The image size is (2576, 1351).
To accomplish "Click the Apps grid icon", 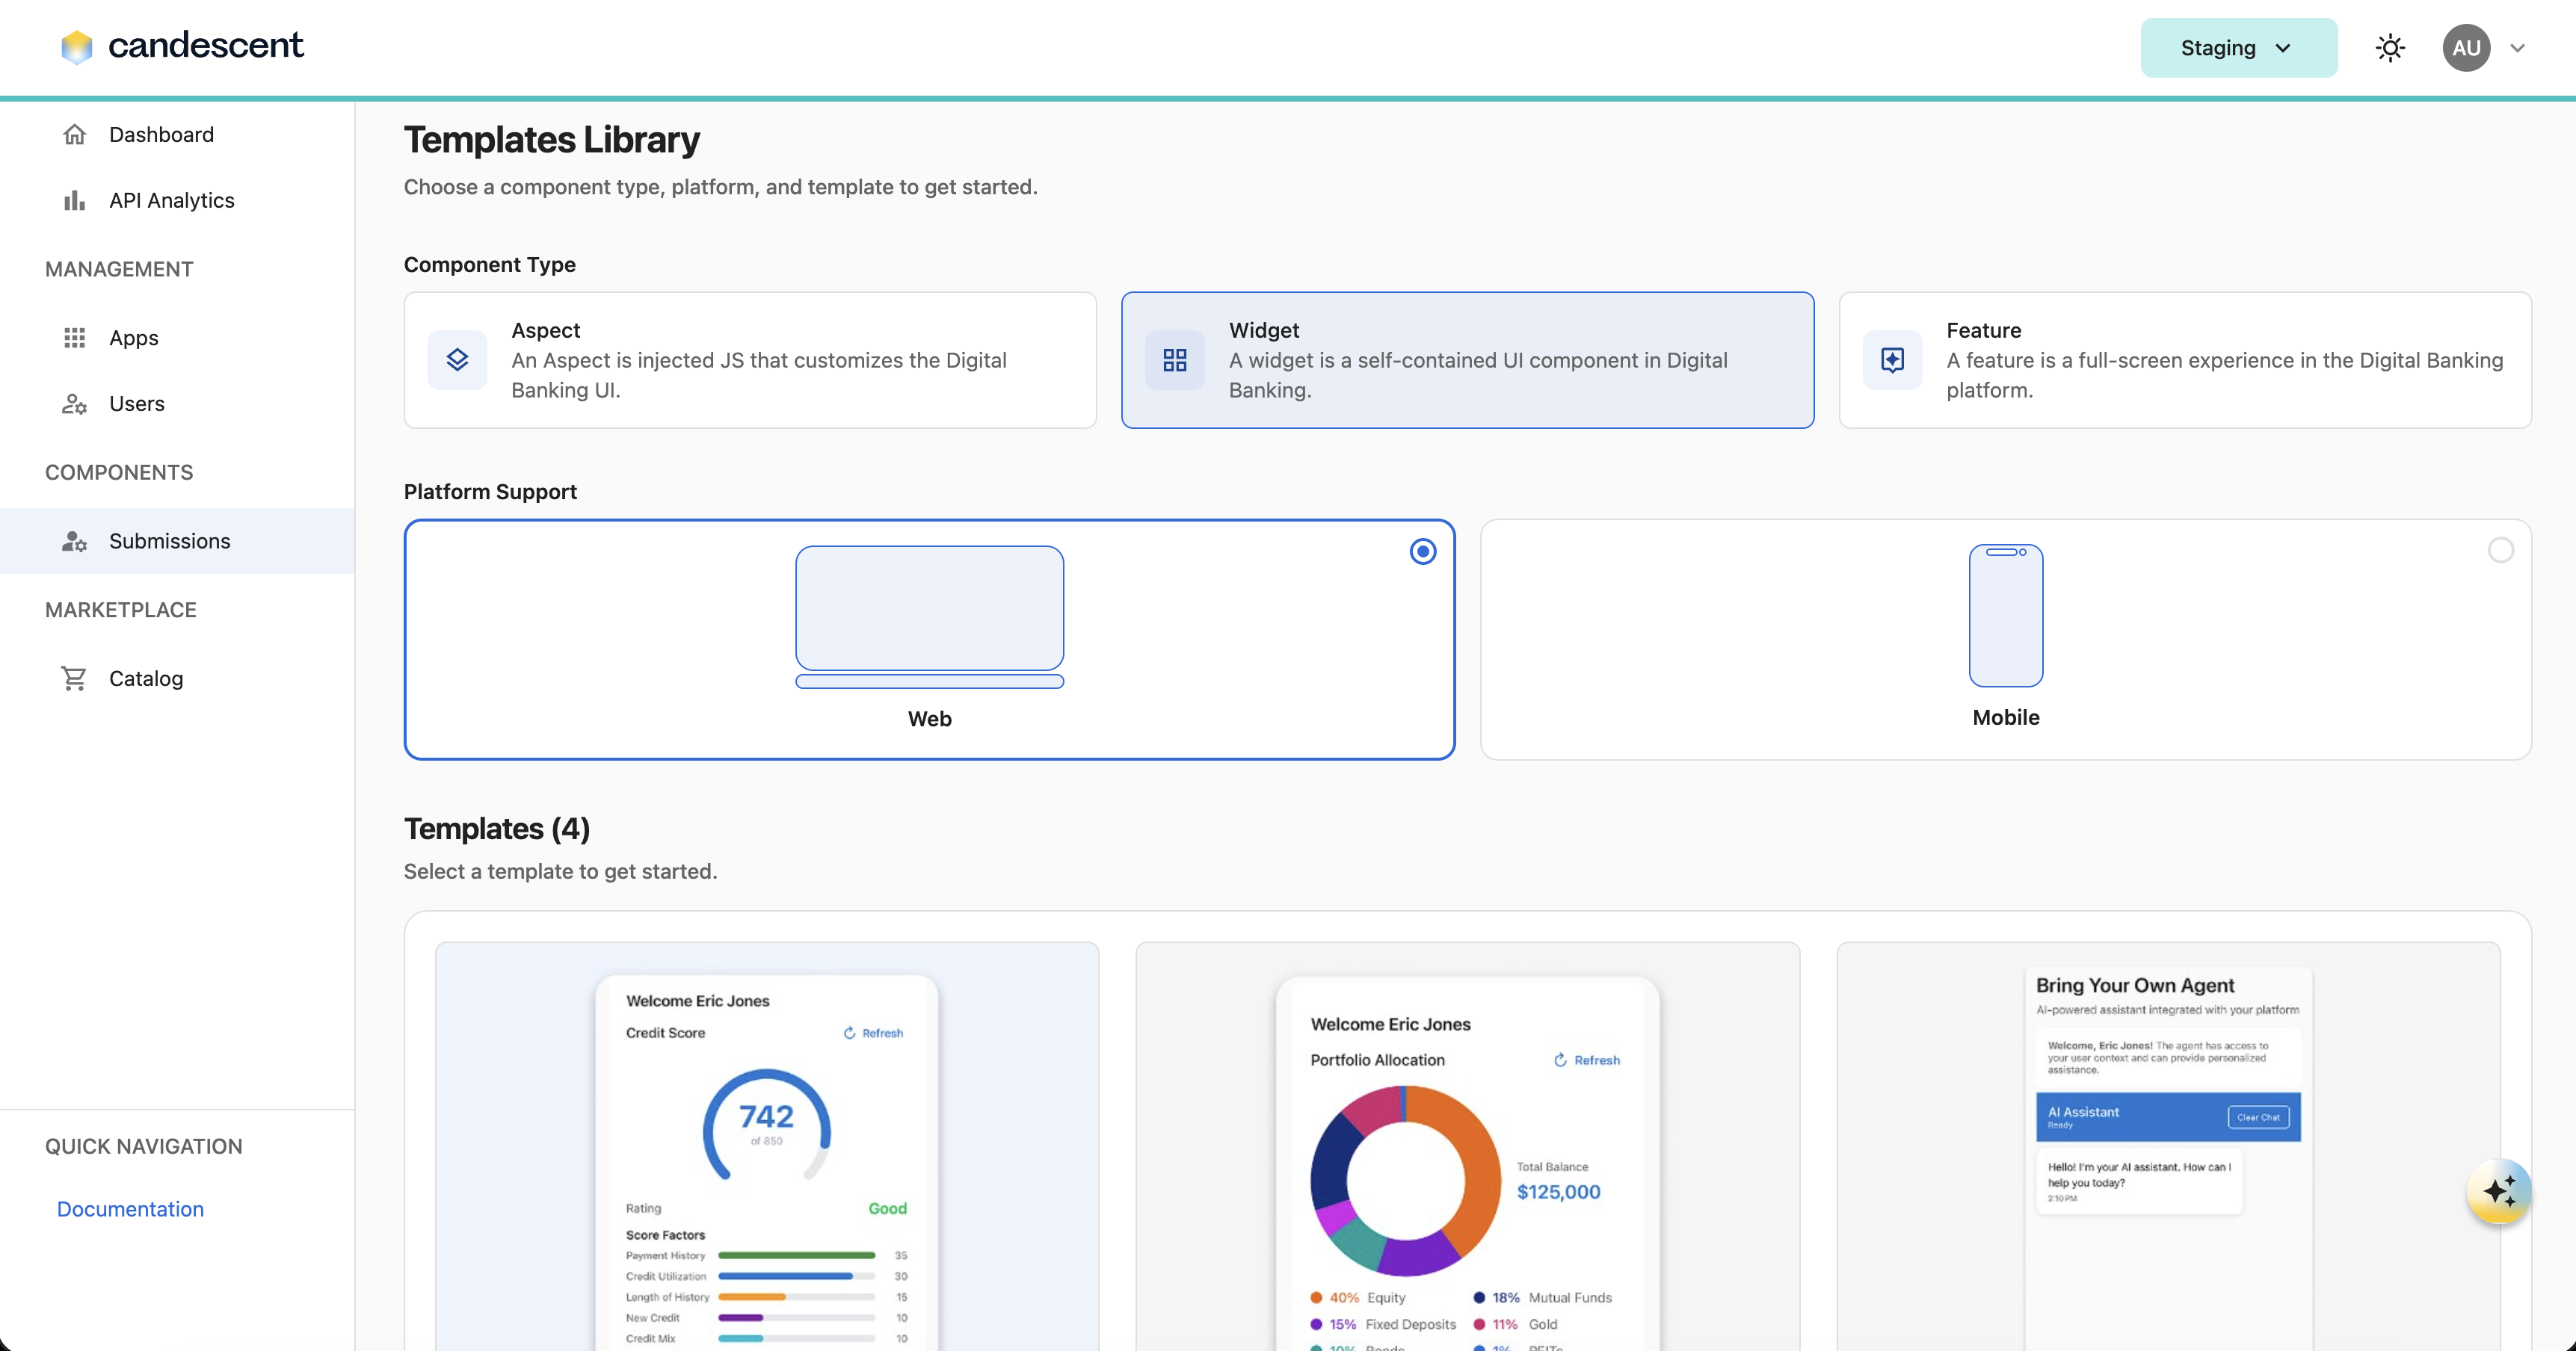I will coord(74,338).
